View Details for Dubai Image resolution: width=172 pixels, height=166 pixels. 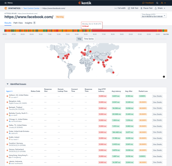tap(157, 132)
